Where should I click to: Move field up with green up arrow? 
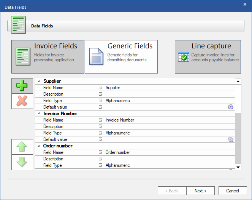coord(22,147)
